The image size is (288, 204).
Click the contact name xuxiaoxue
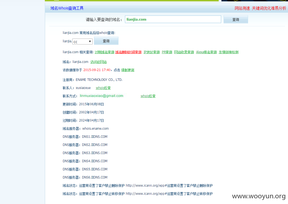click(83, 88)
